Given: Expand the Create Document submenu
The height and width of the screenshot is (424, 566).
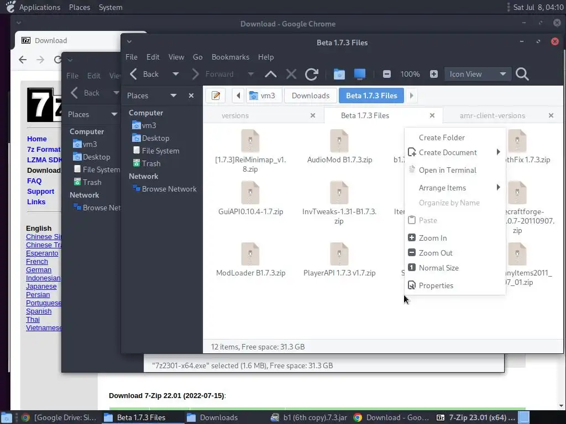Looking at the screenshot, I should (x=455, y=152).
